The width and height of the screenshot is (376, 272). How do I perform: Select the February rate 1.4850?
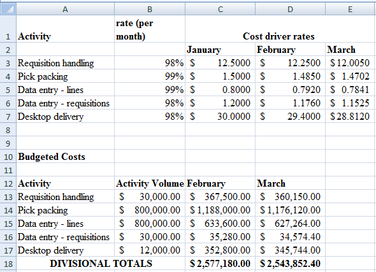(290, 76)
